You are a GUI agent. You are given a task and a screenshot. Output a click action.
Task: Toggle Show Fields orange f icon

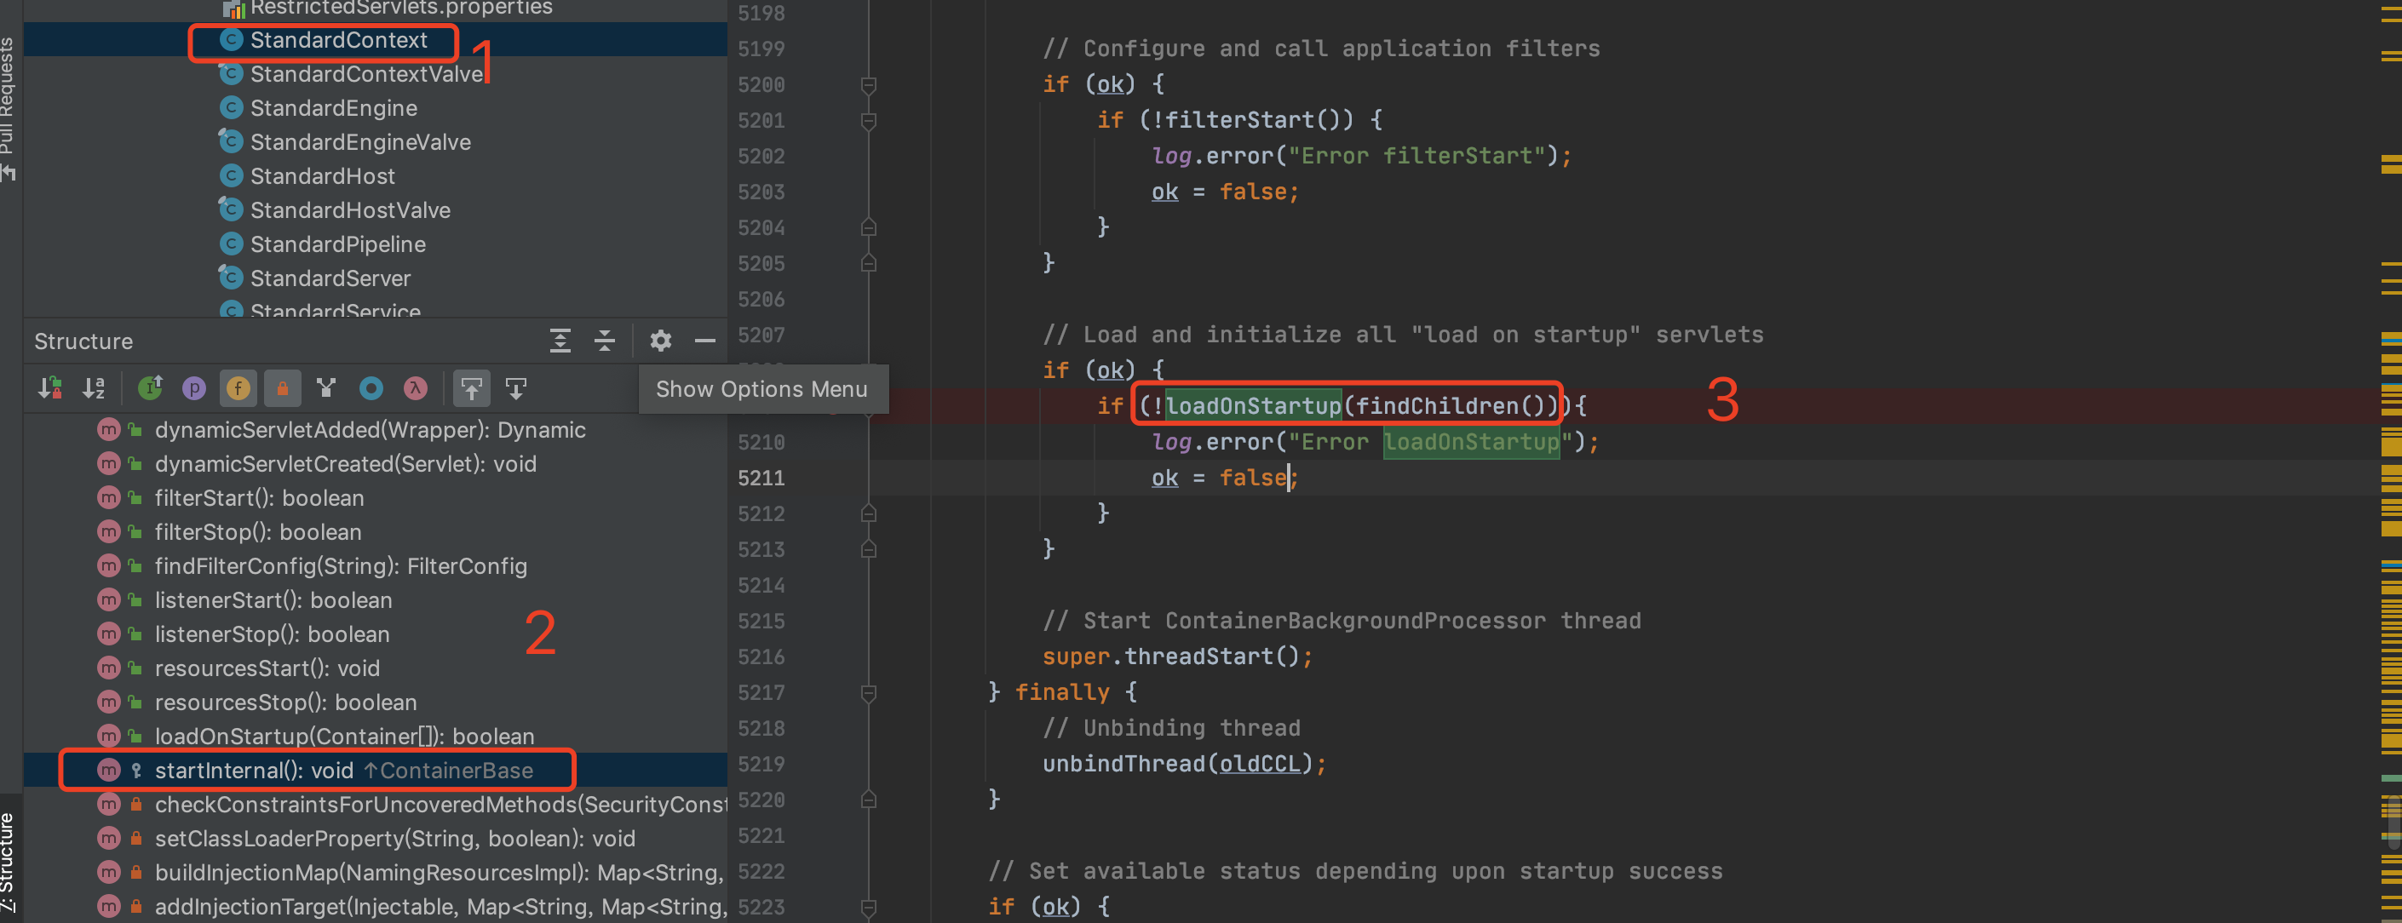click(238, 387)
